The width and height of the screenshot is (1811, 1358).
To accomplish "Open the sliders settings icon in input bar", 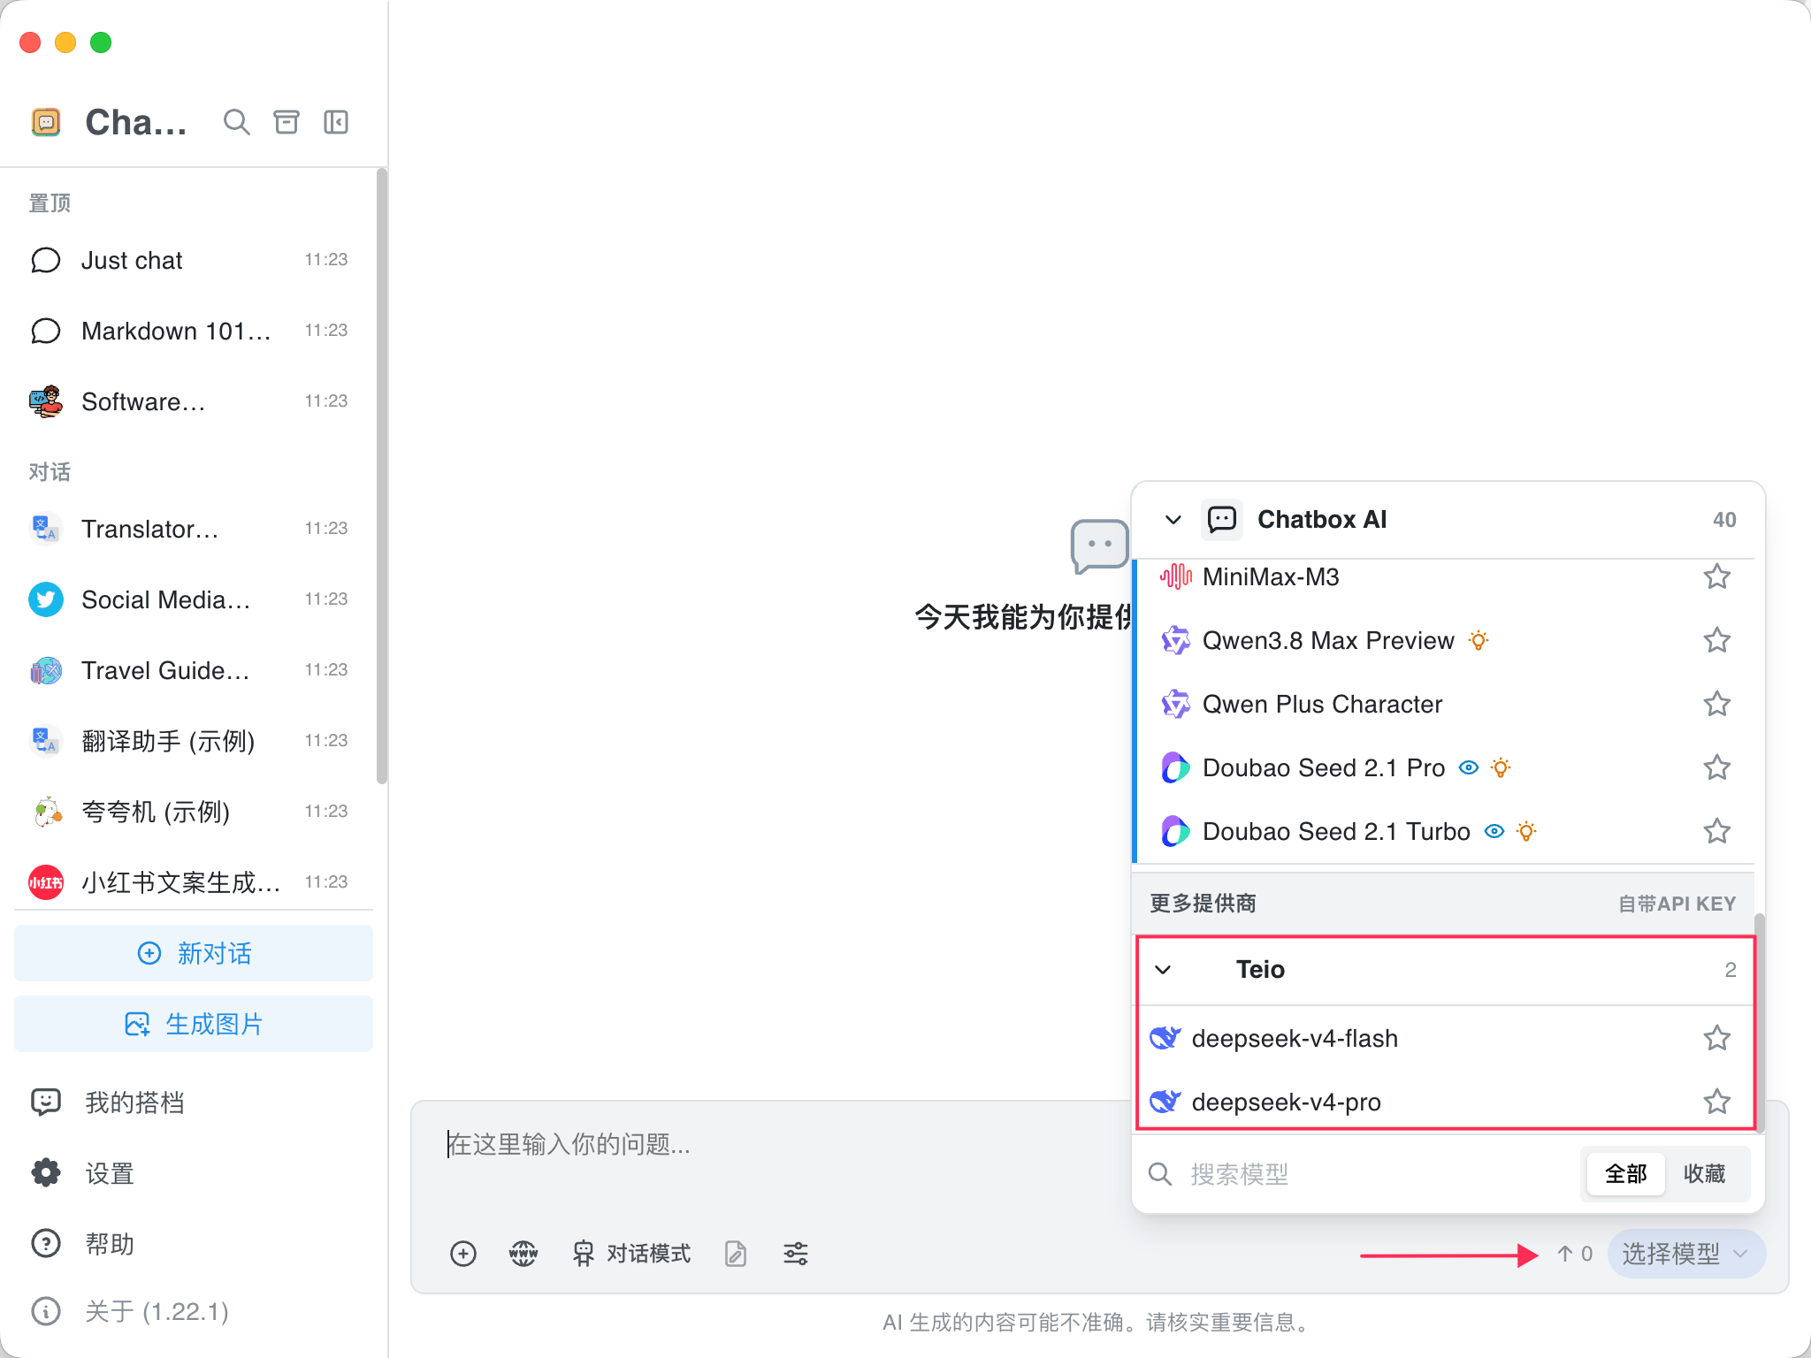I will point(796,1254).
